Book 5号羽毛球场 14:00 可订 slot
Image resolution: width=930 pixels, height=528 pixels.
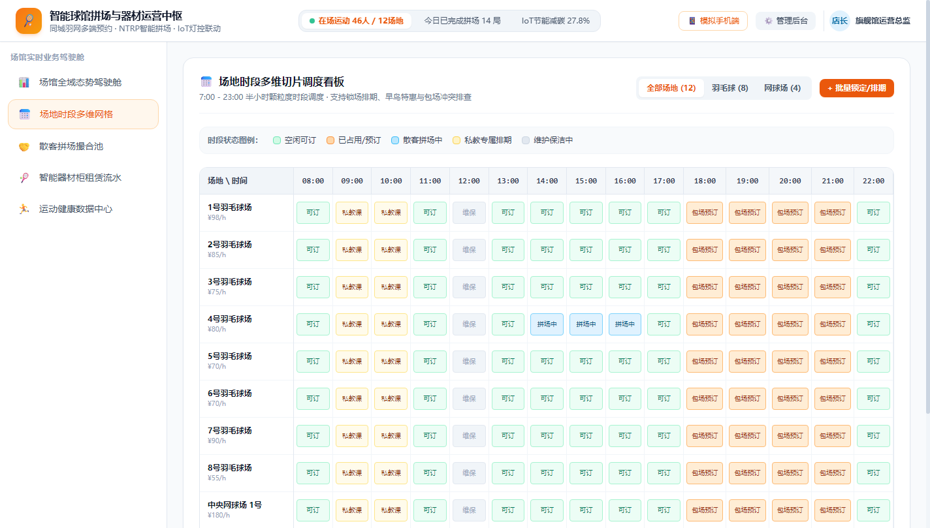547,362
